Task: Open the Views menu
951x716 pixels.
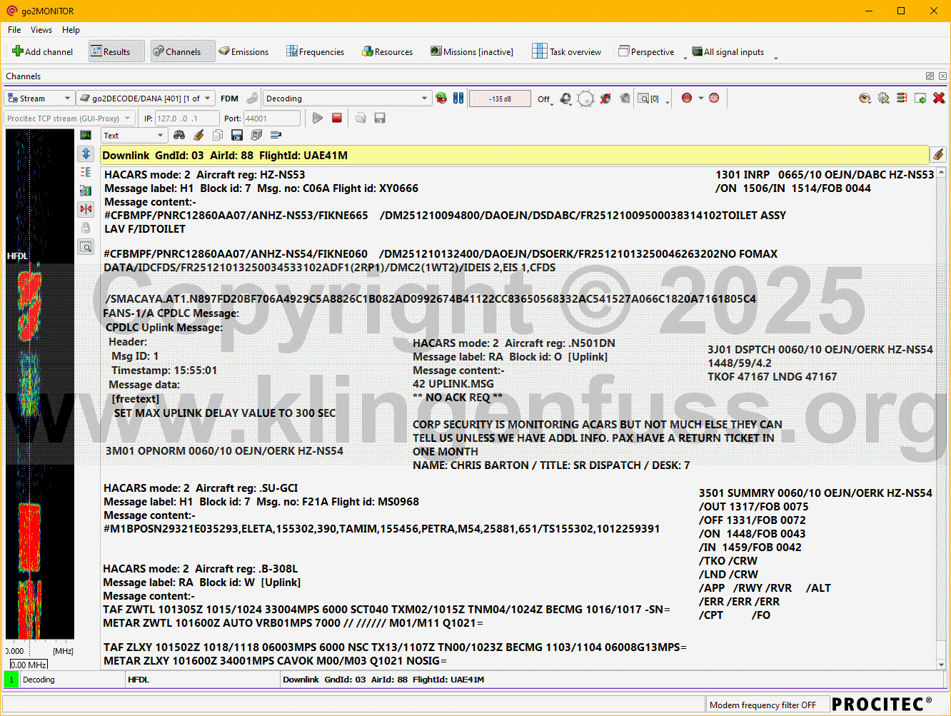Action: [41, 30]
